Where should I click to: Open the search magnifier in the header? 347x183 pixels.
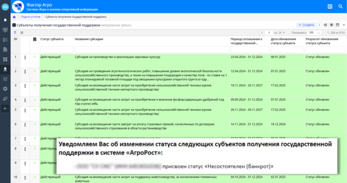pos(340,6)
